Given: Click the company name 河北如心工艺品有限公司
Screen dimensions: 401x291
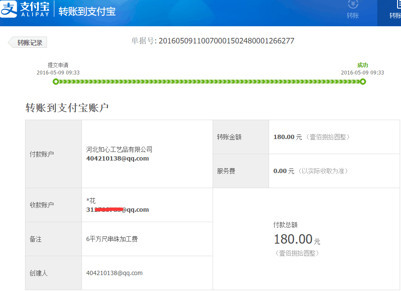Looking at the screenshot, I should point(119,149).
